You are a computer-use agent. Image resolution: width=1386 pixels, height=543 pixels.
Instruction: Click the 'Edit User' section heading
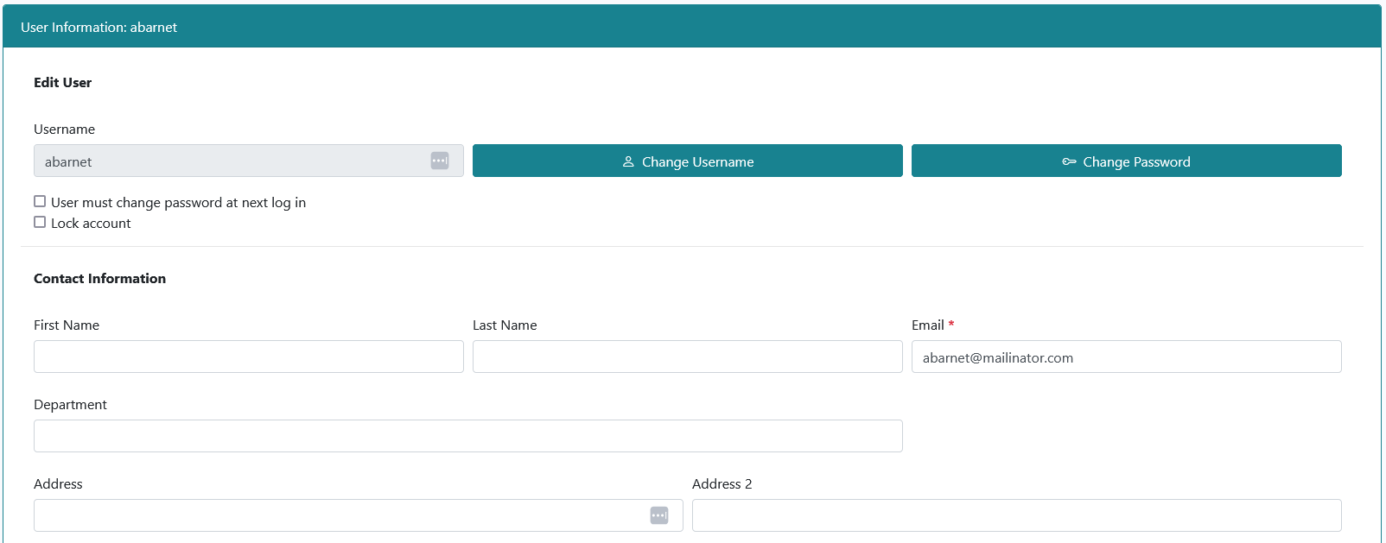[x=62, y=83]
